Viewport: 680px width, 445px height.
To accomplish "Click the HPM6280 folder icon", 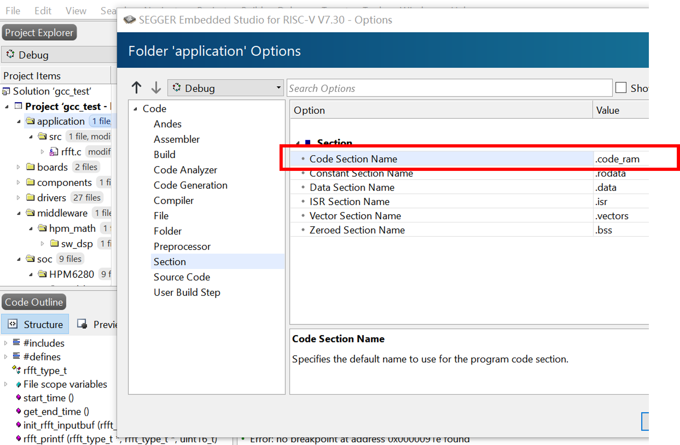I will (x=42, y=273).
